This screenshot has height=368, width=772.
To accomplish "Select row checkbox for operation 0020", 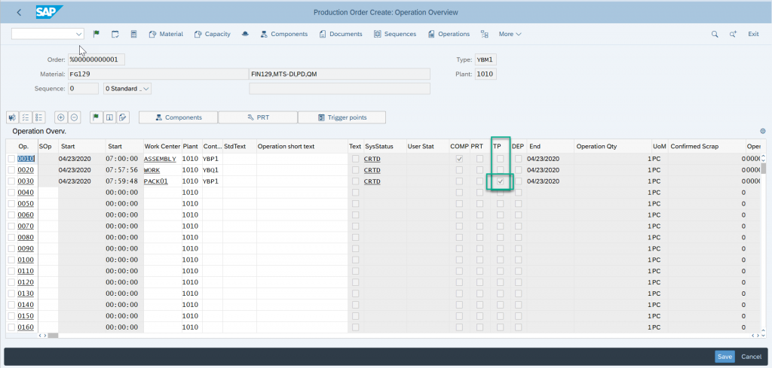I will 11,170.
